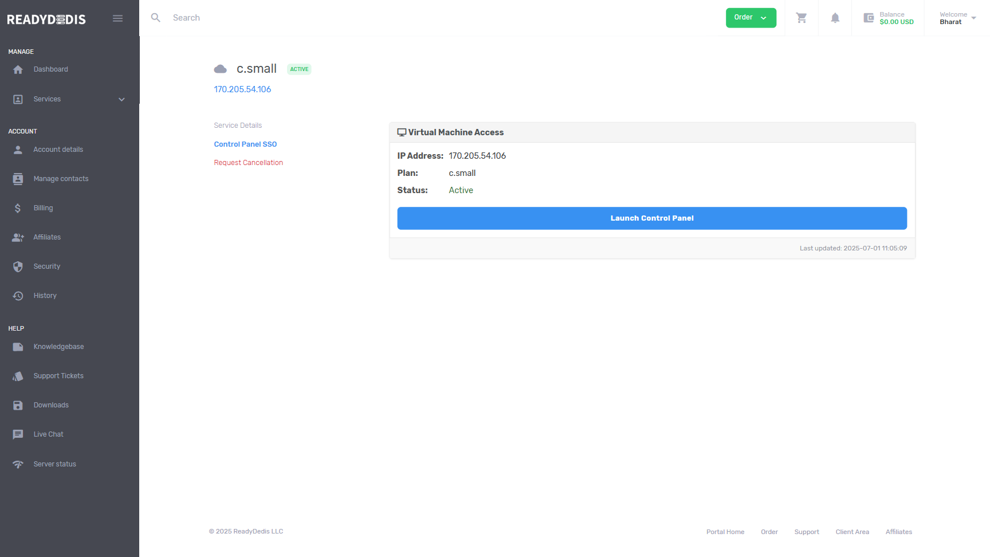The image size is (990, 557).
Task: Click the History clock icon
Action: pos(18,296)
